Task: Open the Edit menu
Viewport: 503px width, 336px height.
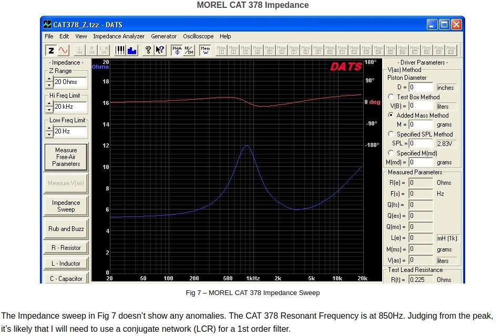Action: [64, 36]
